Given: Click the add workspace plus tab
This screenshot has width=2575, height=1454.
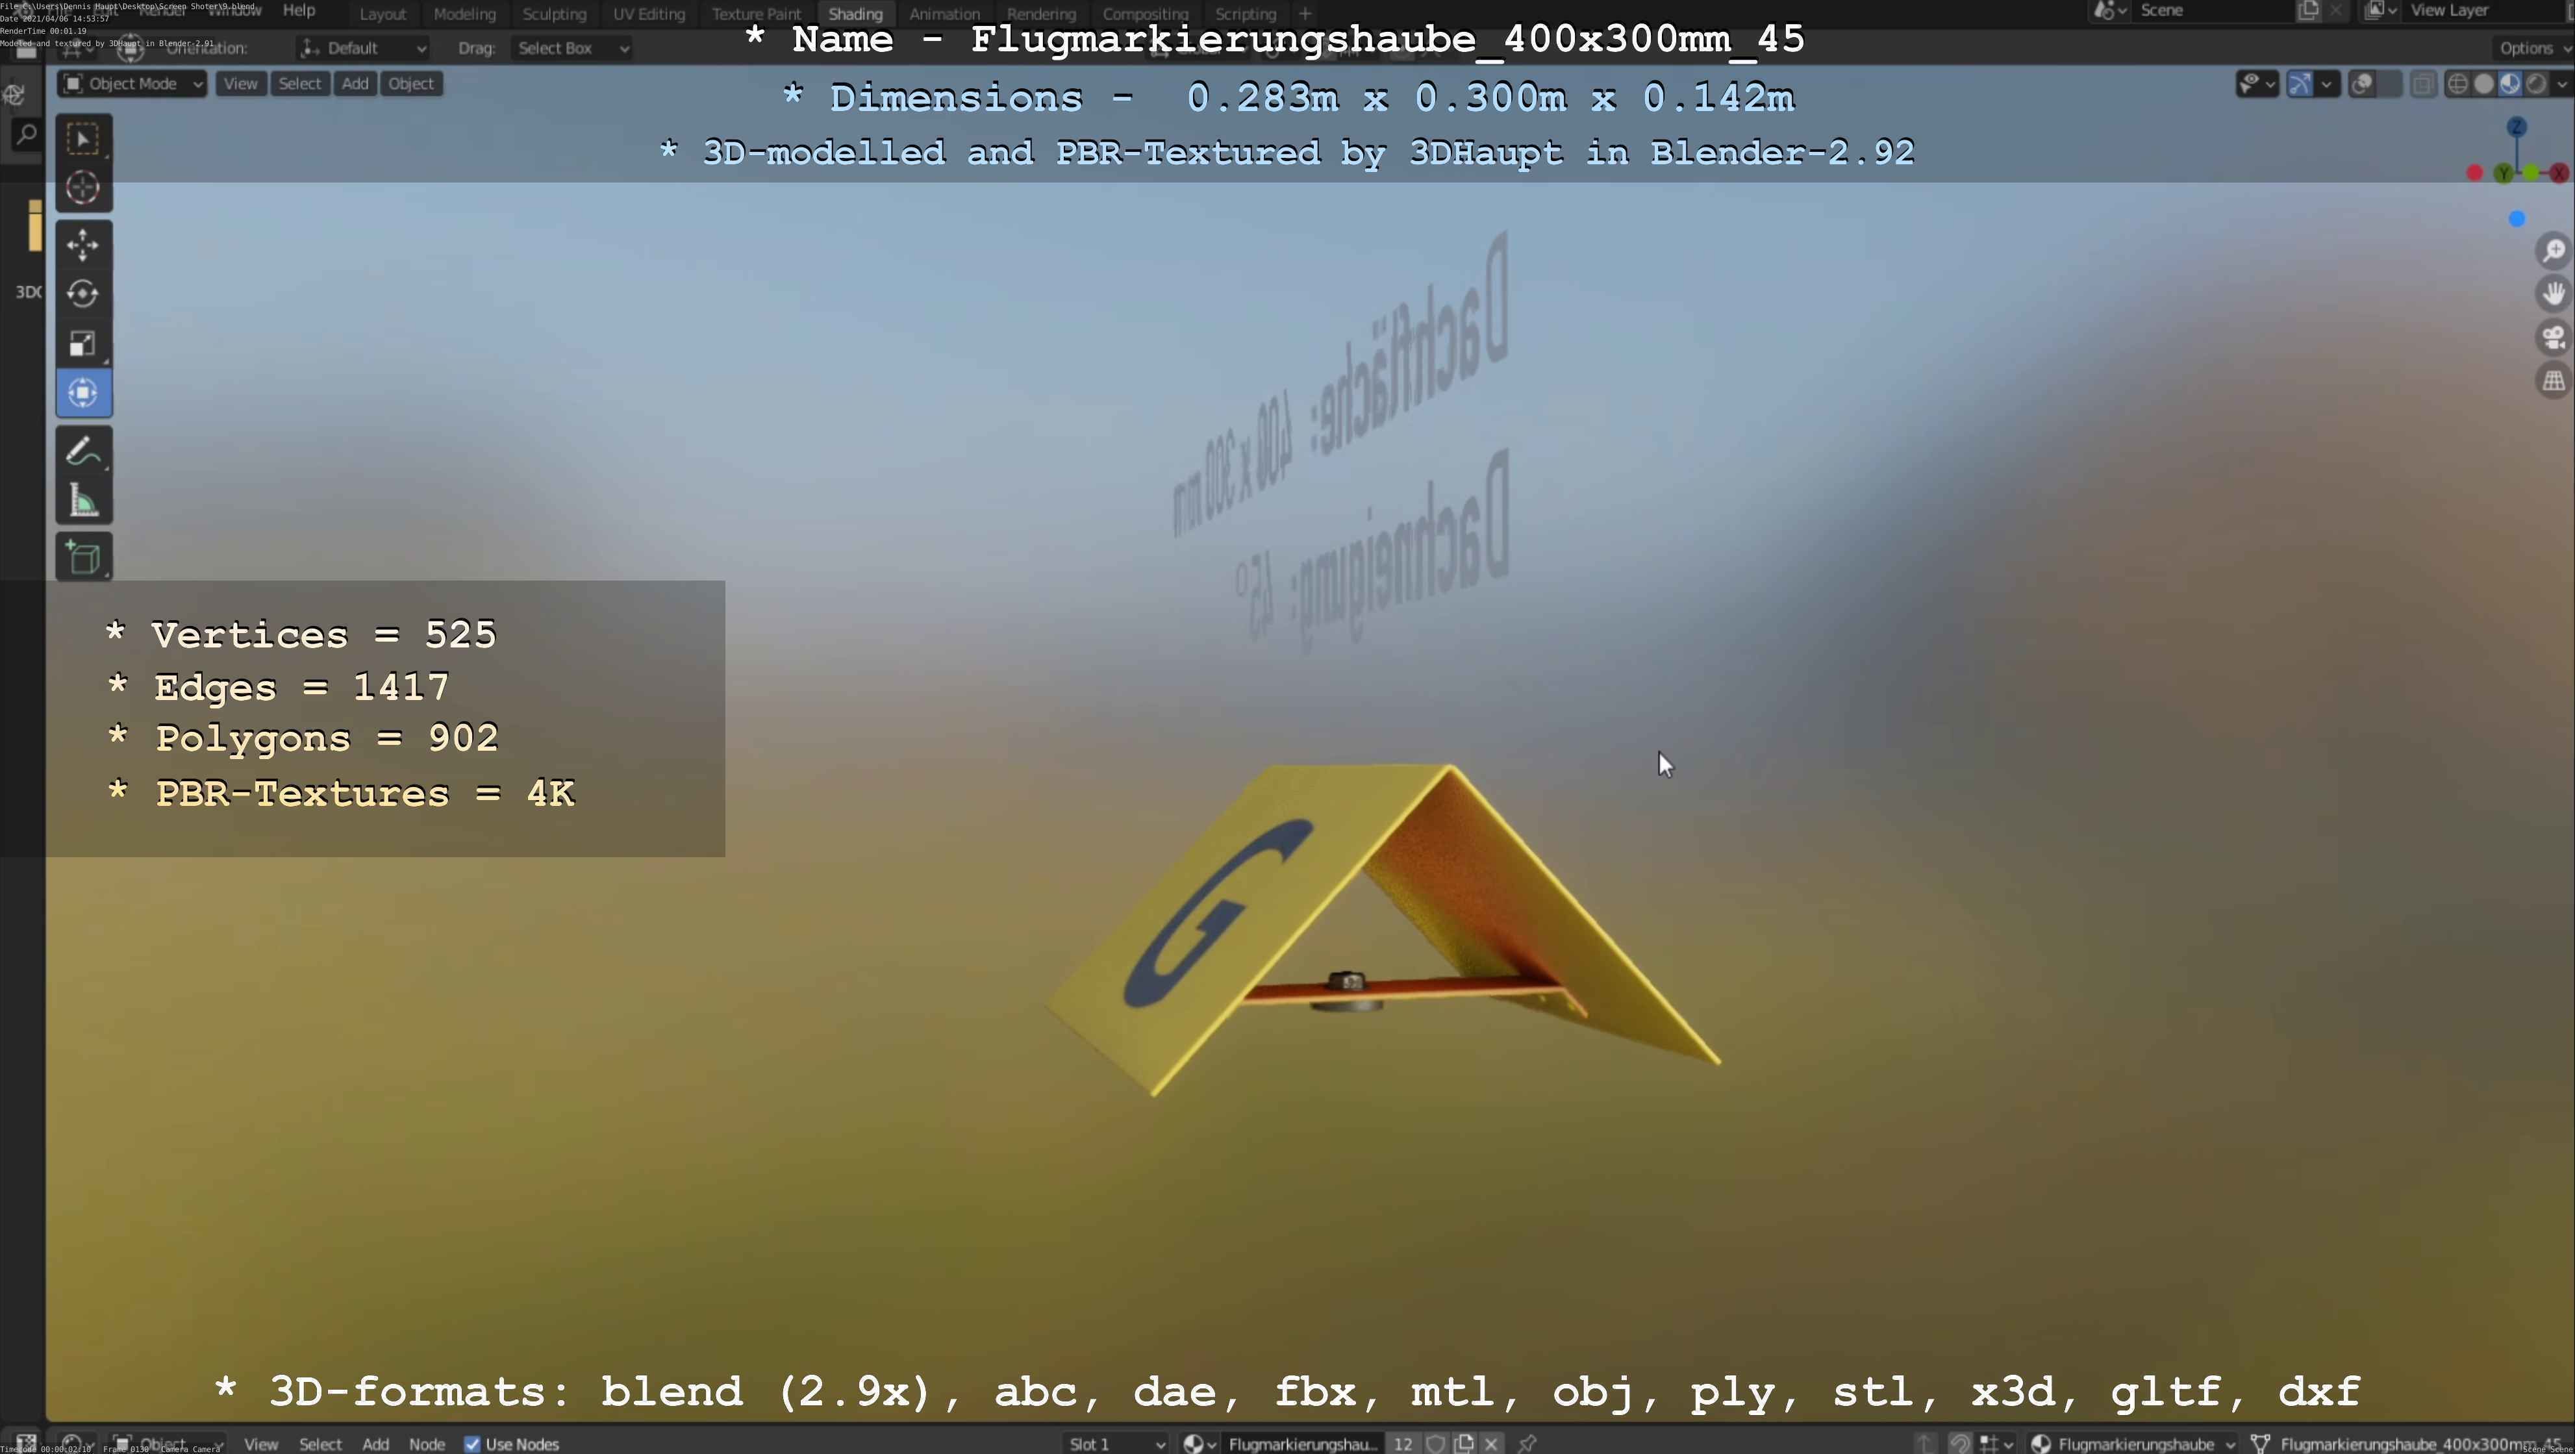Looking at the screenshot, I should point(1305,14).
